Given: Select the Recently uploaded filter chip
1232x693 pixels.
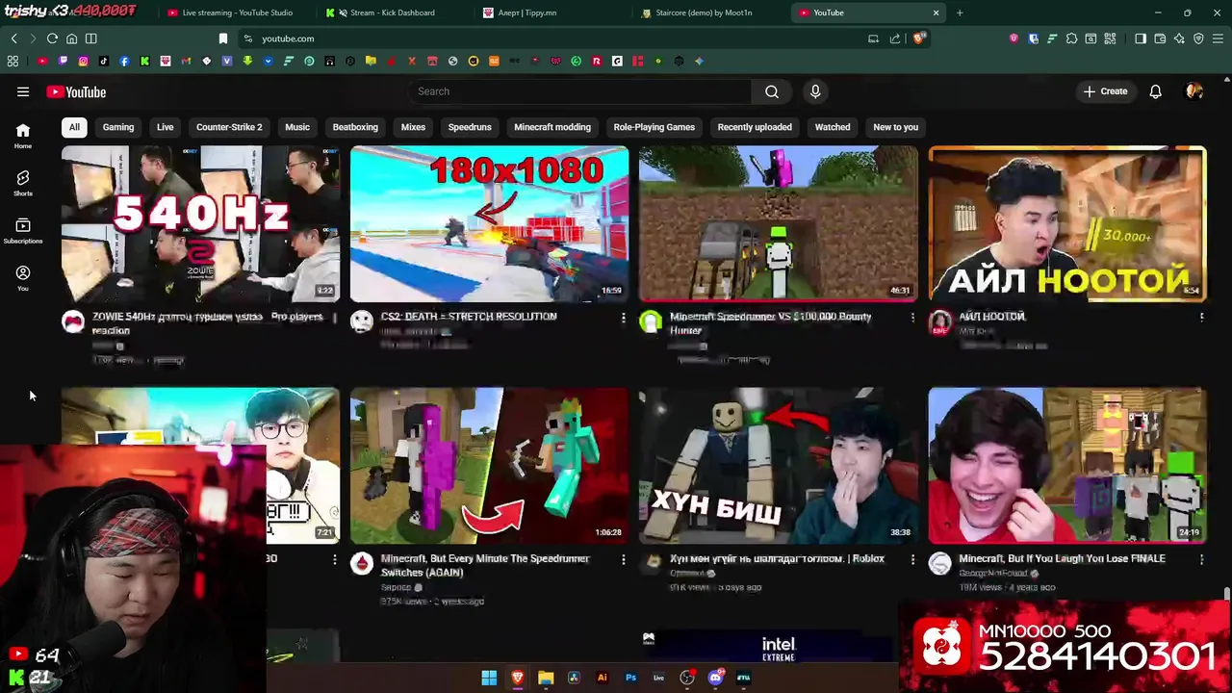Looking at the screenshot, I should coord(755,127).
